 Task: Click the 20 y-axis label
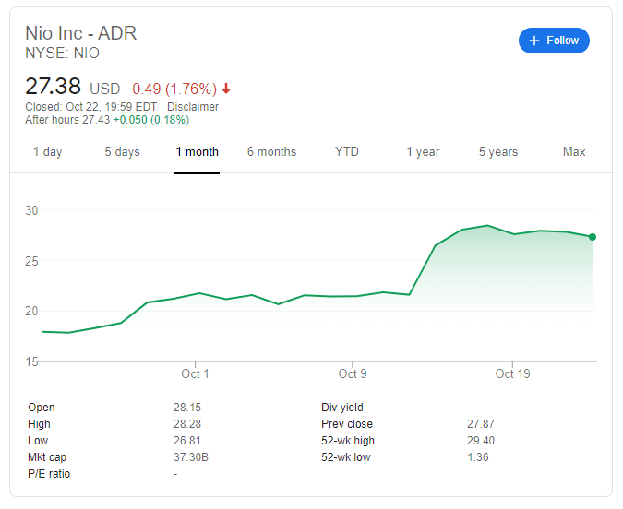[x=31, y=312]
